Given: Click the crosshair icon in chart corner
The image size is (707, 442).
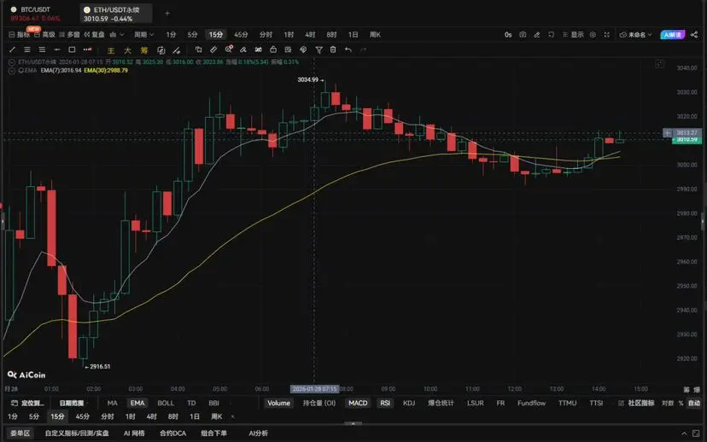Looking at the screenshot, I should (x=659, y=65).
